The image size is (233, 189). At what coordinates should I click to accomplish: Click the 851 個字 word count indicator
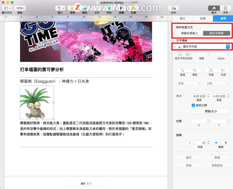tap(86, 184)
